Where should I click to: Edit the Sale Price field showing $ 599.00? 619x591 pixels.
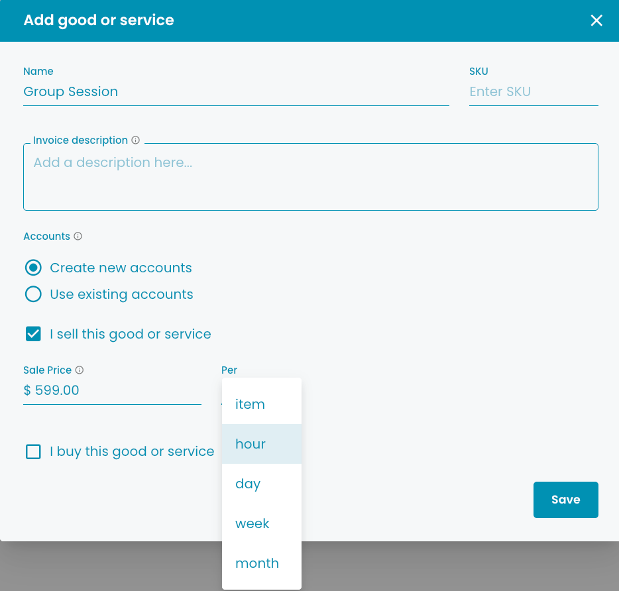[x=112, y=390]
